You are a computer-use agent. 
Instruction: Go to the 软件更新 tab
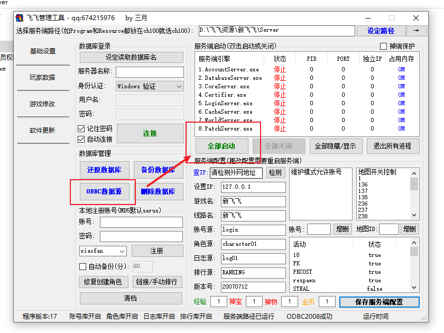pos(42,131)
